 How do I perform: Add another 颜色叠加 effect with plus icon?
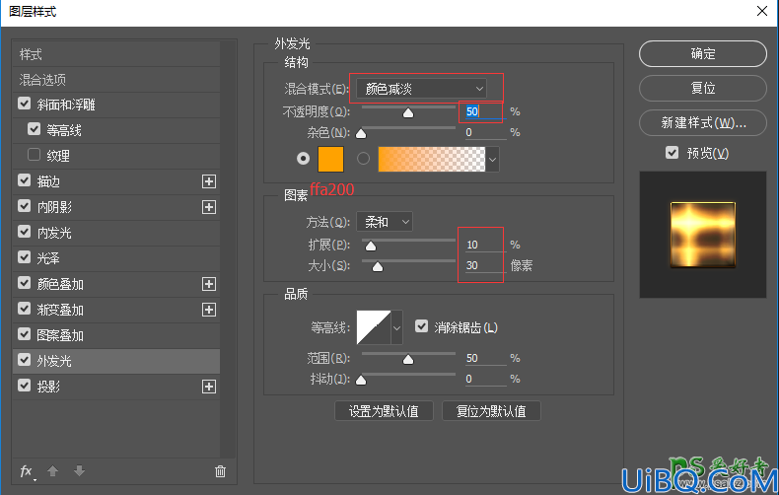click(209, 284)
